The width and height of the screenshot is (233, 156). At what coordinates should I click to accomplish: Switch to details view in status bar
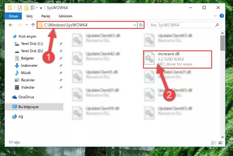pyautogui.click(x=214, y=143)
